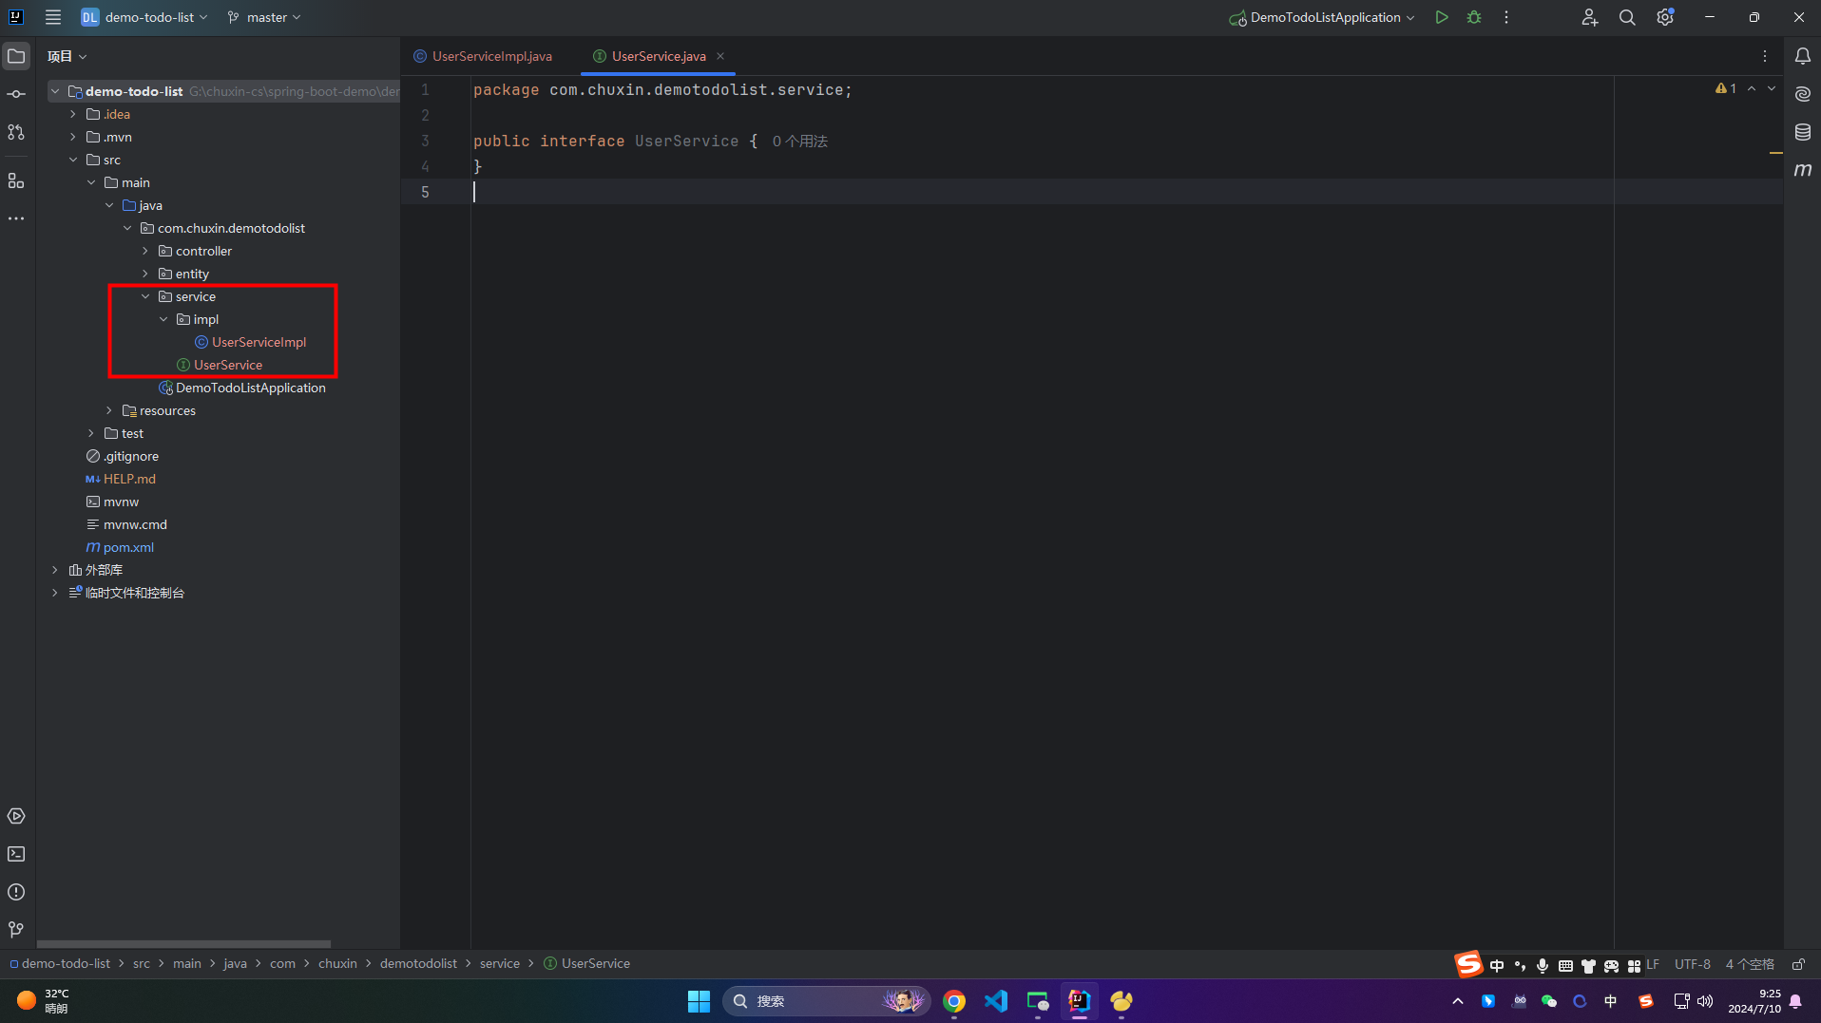Click the 0 个用法 usages hint
Image resolution: width=1821 pixels, height=1023 pixels.
pos(799,141)
